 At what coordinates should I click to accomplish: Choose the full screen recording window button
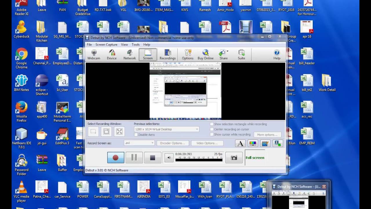point(119,131)
